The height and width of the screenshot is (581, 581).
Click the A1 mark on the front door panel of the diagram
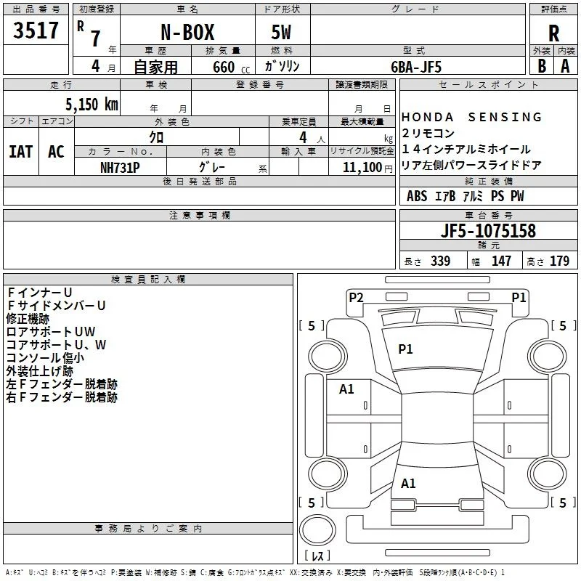[x=346, y=389]
